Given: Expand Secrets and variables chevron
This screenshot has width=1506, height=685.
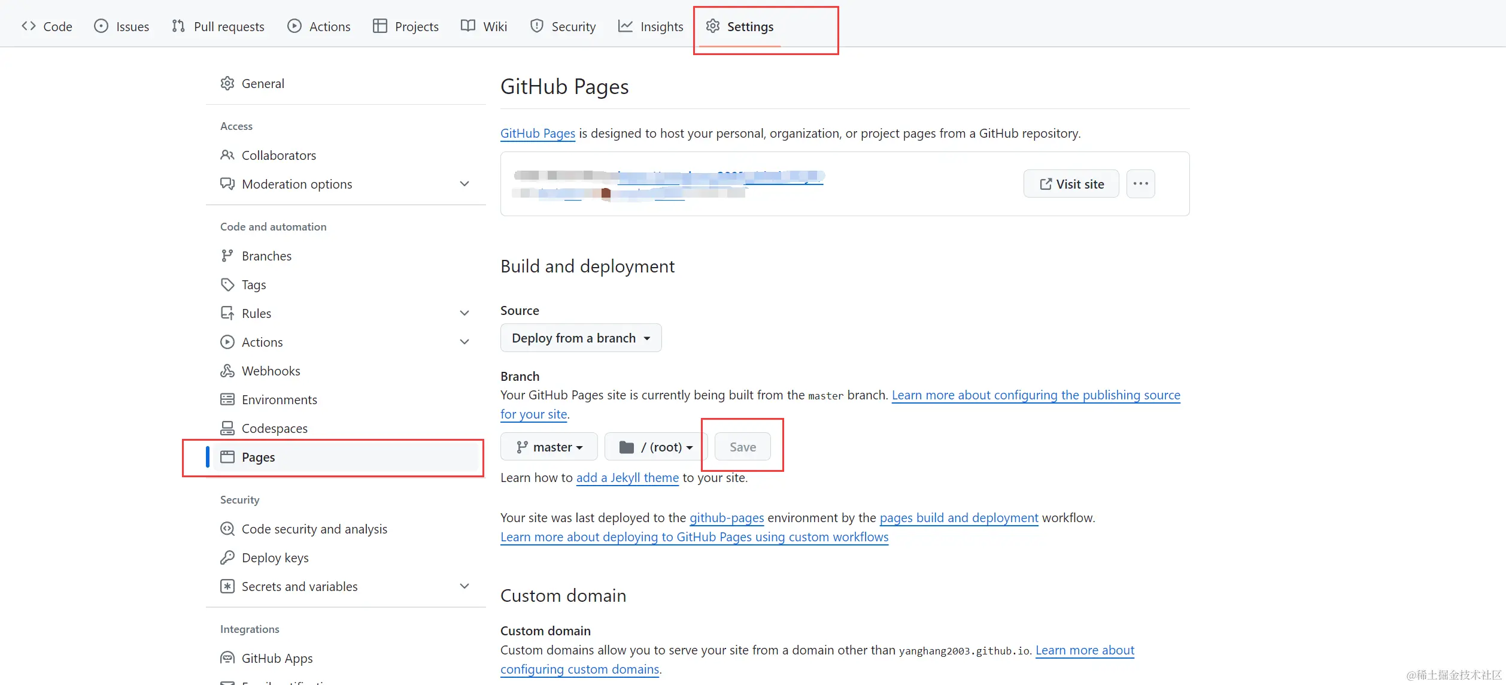Looking at the screenshot, I should 464,586.
